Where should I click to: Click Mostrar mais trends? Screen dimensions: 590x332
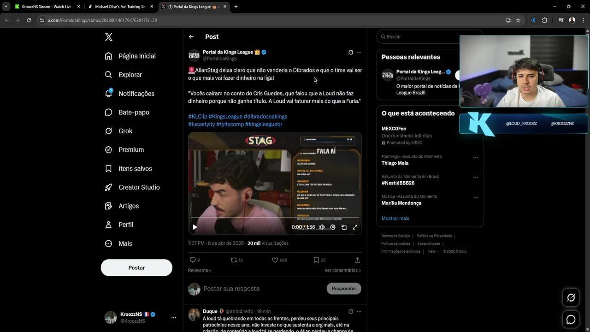coord(395,219)
